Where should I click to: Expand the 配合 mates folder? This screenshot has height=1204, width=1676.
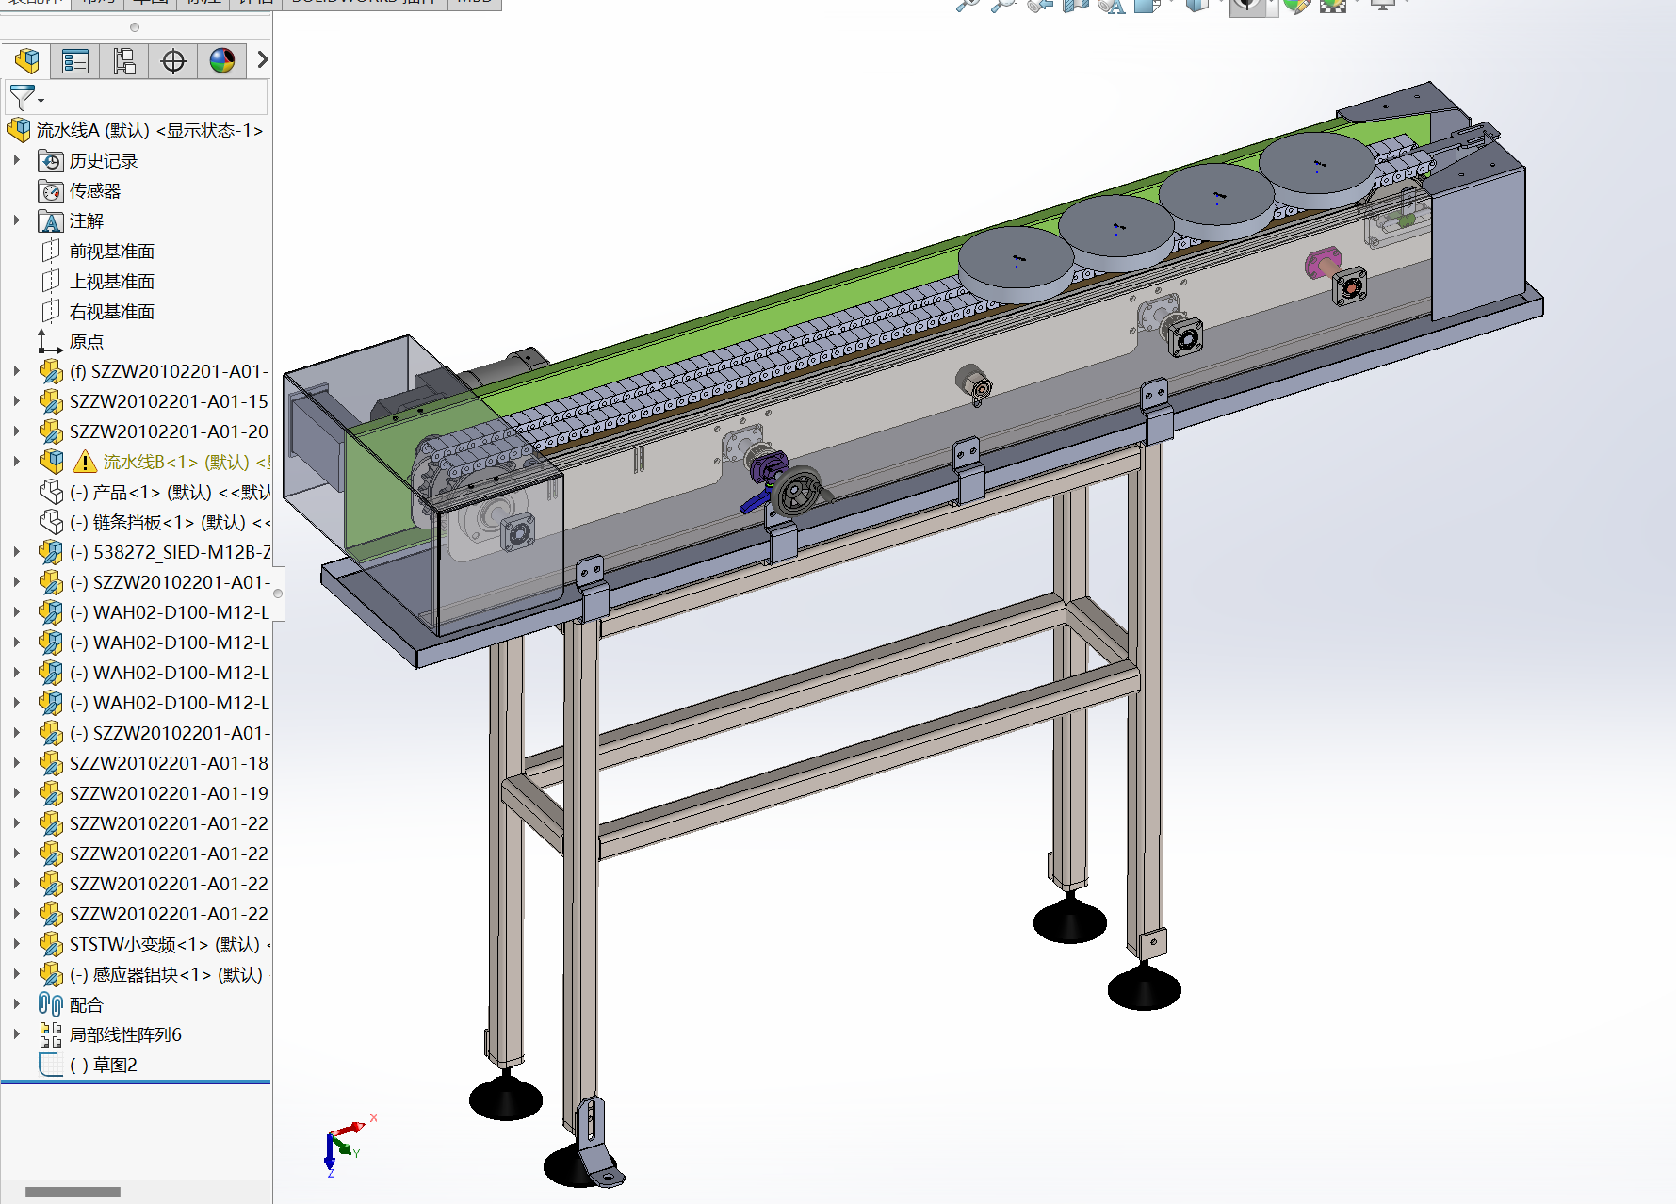click(17, 1005)
